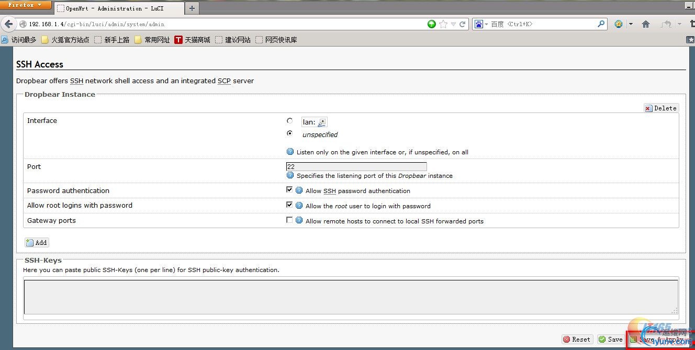Screen dimensions: 695x350
Task: Click into the SSH-Keys text area
Action: pyautogui.click(x=351, y=297)
